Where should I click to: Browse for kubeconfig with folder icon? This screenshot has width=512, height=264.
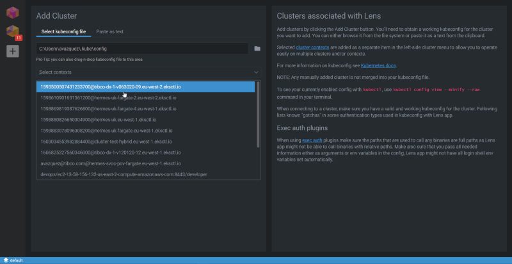coord(257,49)
